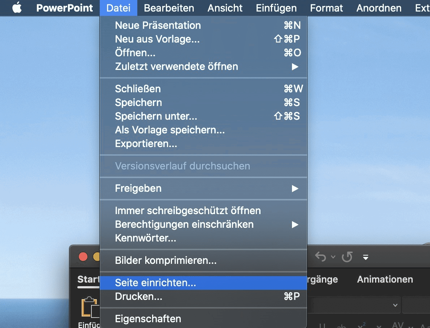
Task: Expand Zuletzt verwendete öffnen submenu
Action: [x=203, y=66]
